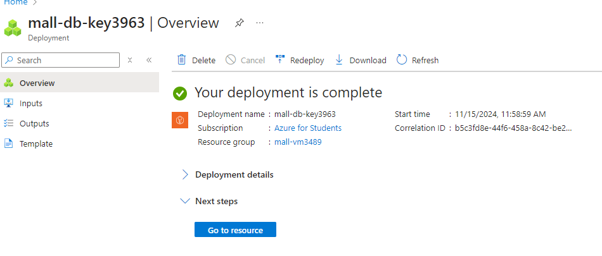Open the Azure for Students subscription link

coord(308,128)
